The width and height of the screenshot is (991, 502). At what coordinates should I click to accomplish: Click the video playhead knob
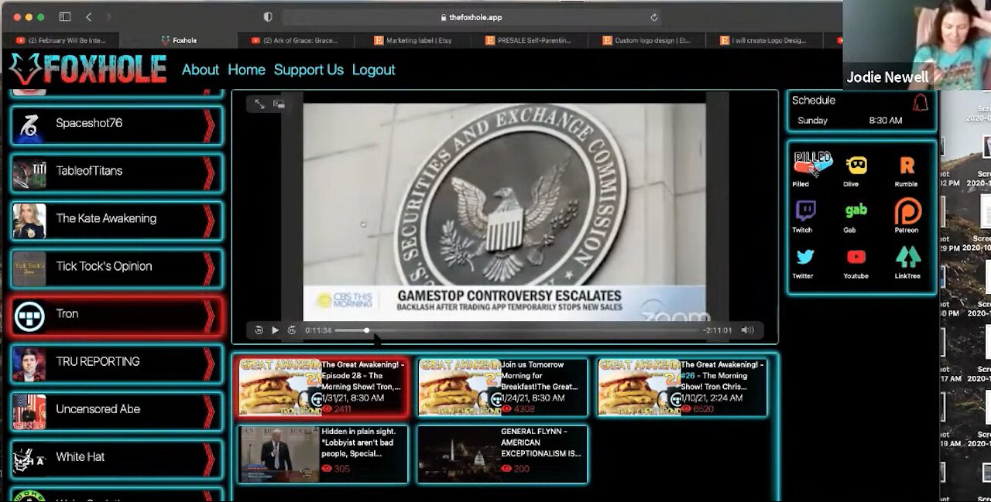click(x=367, y=330)
